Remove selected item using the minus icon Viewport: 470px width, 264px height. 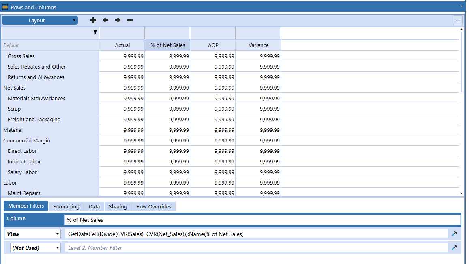[129, 20]
